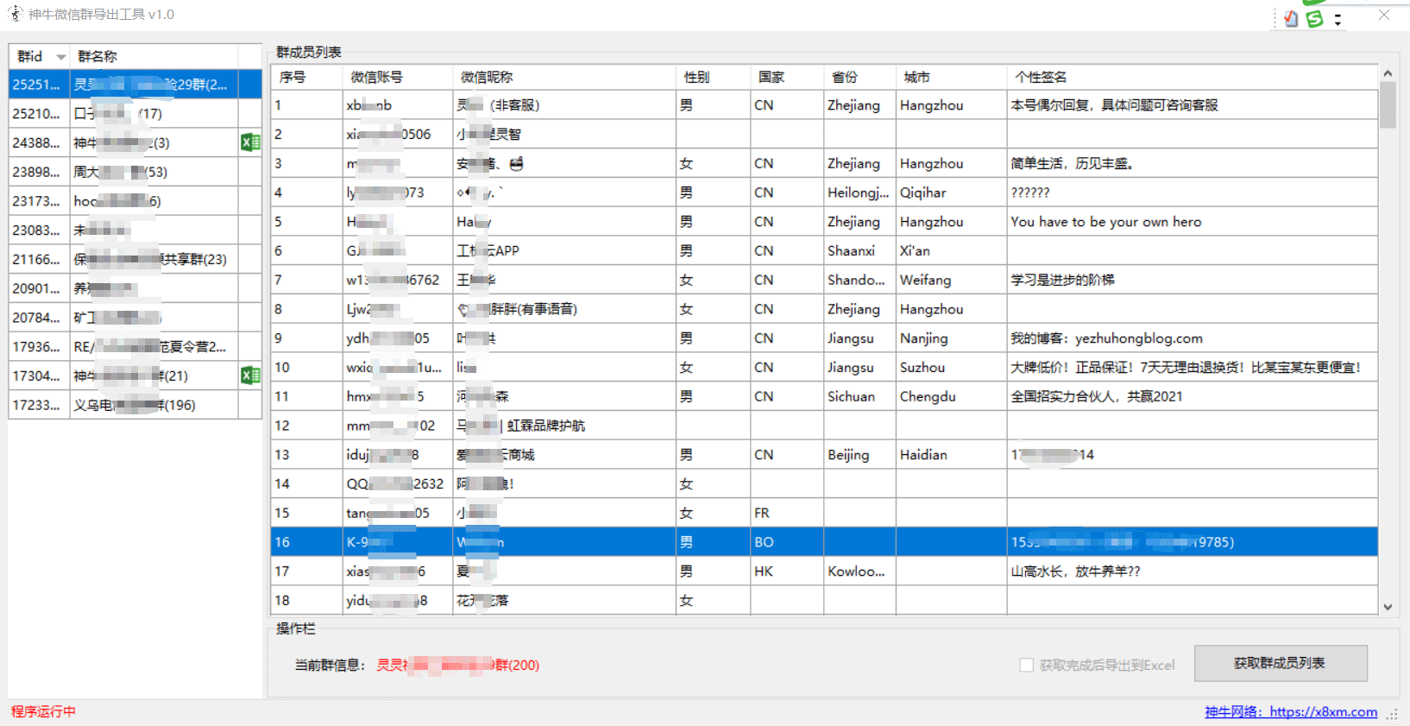Screen dimensions: 1410x726
Task: Open the 群id column sort dropdown arrow
Action: pyautogui.click(x=60, y=57)
